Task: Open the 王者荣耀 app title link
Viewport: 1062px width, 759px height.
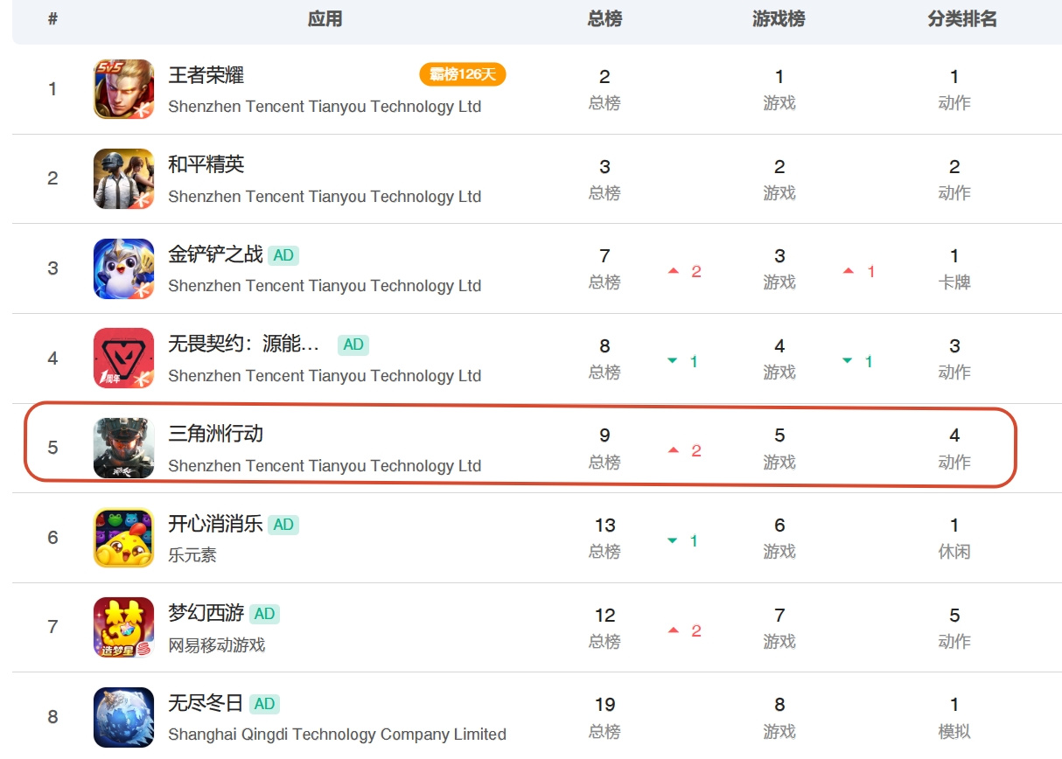Action: tap(206, 75)
